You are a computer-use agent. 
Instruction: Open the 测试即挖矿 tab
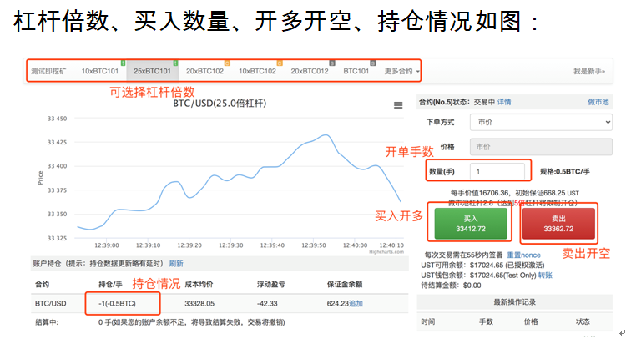tap(49, 72)
